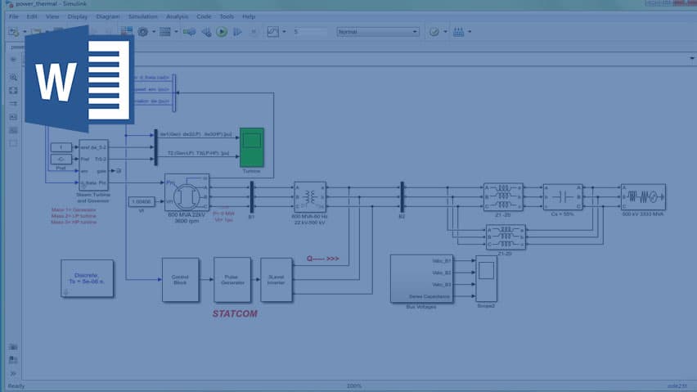The width and height of the screenshot is (697, 392).
Task: Open the Model Explorer icon
Action: click(165, 32)
